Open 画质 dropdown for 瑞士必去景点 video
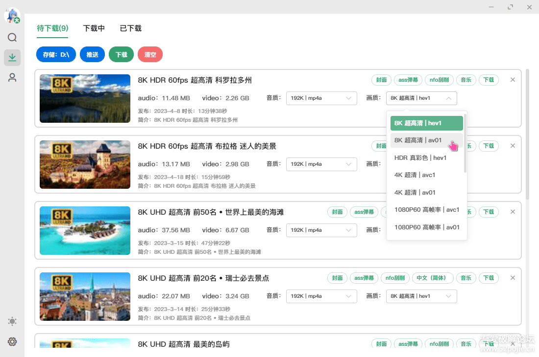The image size is (539, 357). click(421, 296)
